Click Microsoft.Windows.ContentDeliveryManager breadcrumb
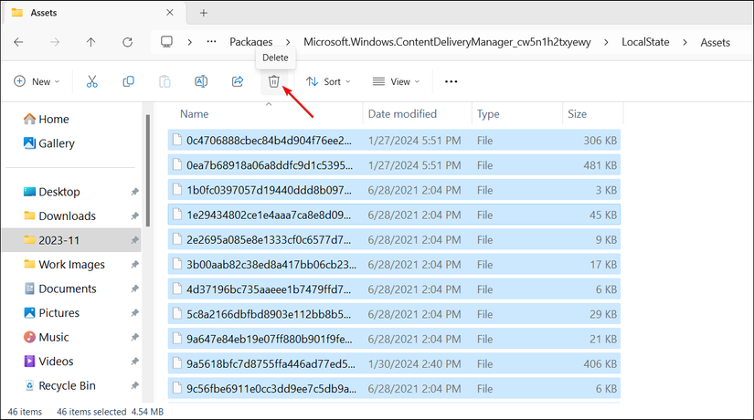 tap(447, 42)
